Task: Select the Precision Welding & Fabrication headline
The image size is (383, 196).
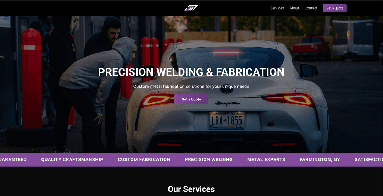Action: coord(191,72)
